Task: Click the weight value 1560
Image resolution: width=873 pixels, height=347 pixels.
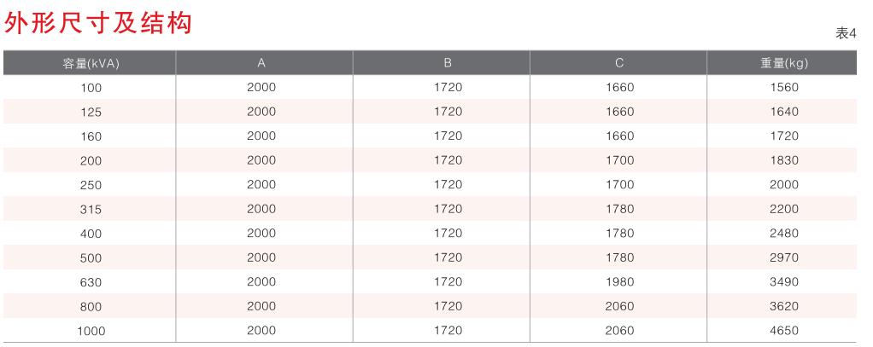Action: [783, 88]
